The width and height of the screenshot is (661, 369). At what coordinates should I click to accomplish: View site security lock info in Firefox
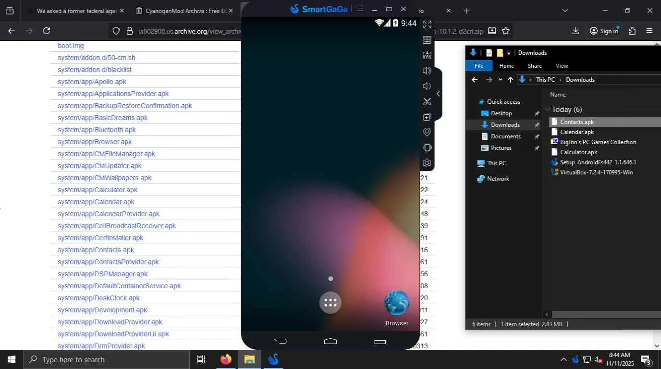click(129, 31)
